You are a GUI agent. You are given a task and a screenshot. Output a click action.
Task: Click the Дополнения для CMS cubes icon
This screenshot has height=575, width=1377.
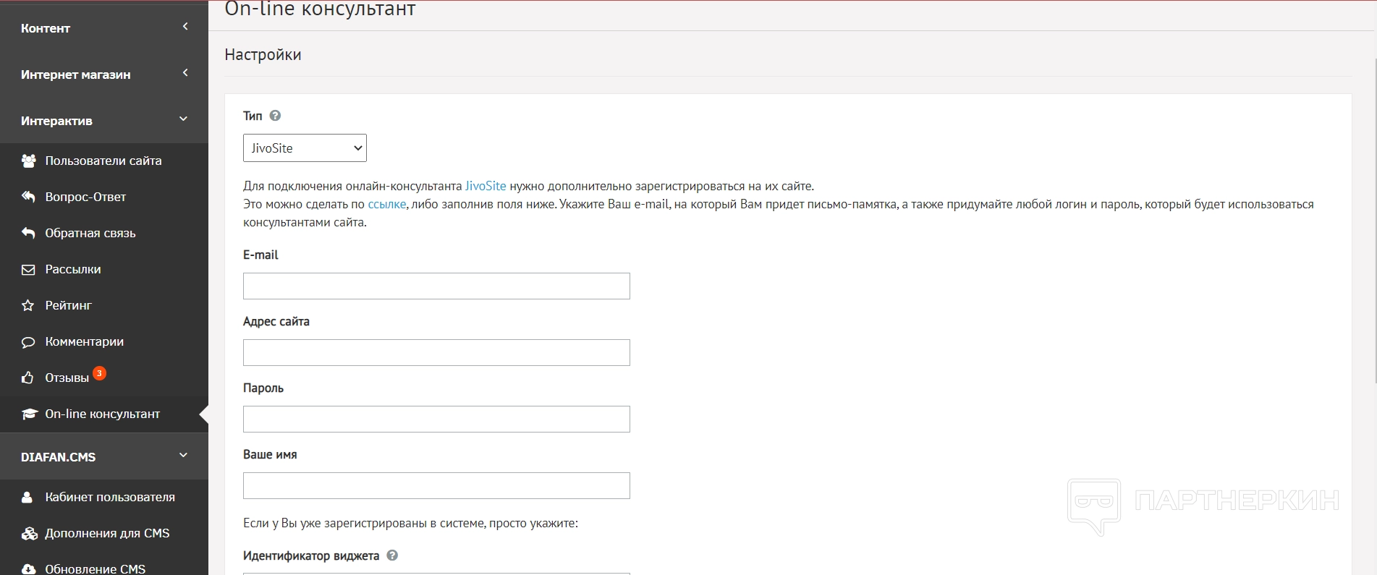tap(29, 533)
